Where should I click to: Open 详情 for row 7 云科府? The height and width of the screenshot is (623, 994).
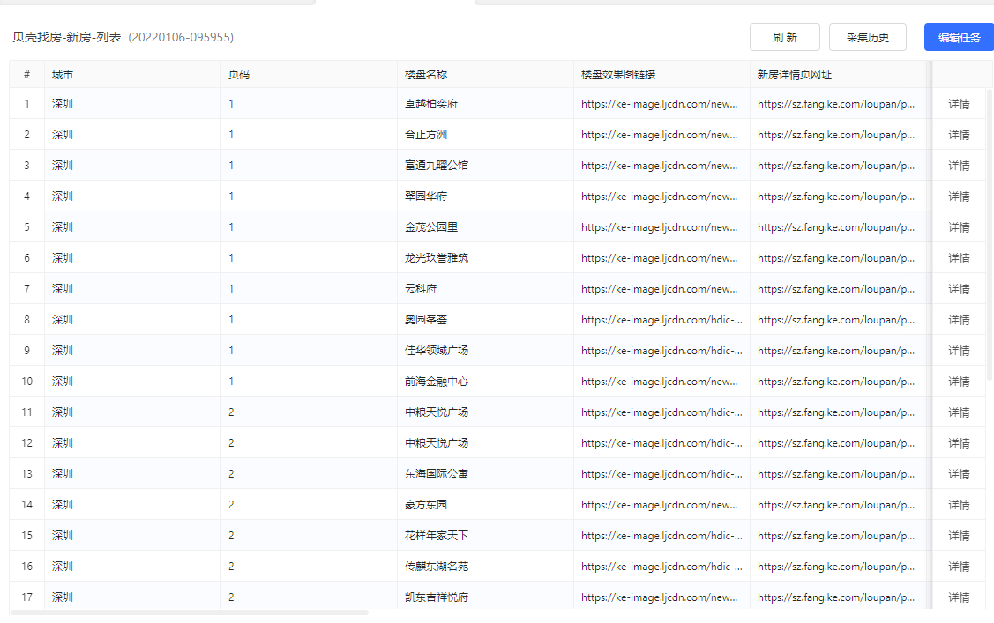coord(959,289)
